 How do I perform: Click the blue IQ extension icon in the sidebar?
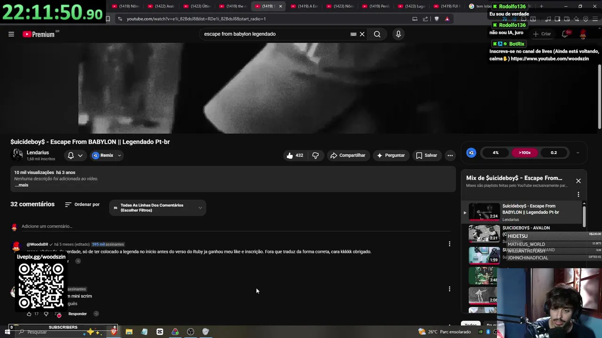tap(471, 153)
